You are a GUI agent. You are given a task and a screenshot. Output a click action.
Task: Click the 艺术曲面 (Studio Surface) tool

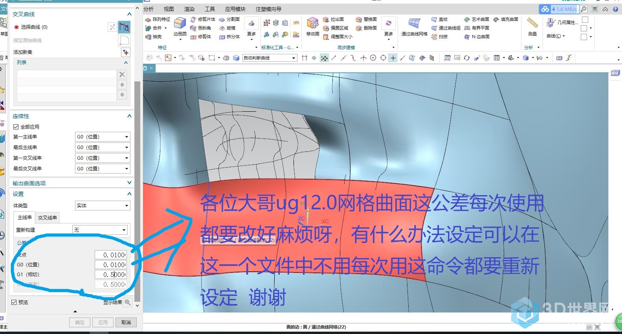(477, 19)
